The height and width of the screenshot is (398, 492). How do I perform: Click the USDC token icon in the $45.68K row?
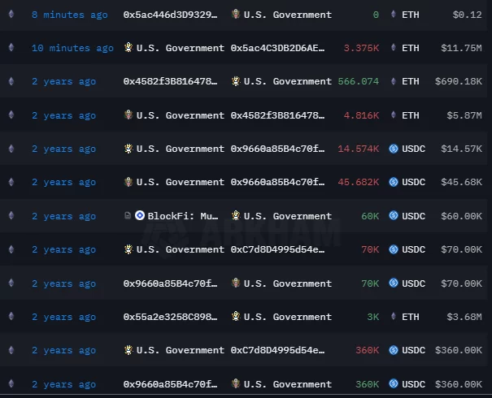coord(394,182)
